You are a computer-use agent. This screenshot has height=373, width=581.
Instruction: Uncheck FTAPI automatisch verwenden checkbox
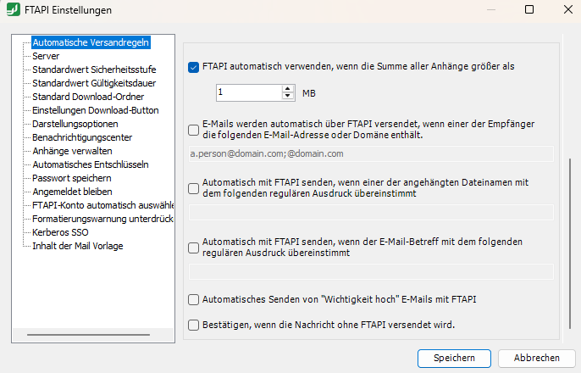tap(193, 66)
